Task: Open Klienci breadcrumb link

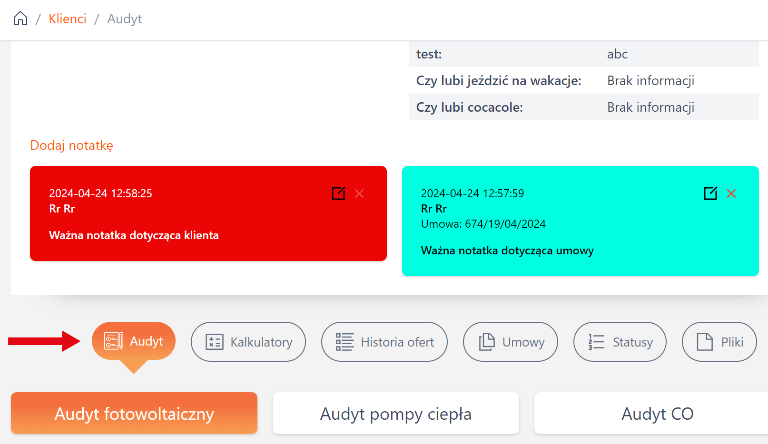Action: click(68, 19)
